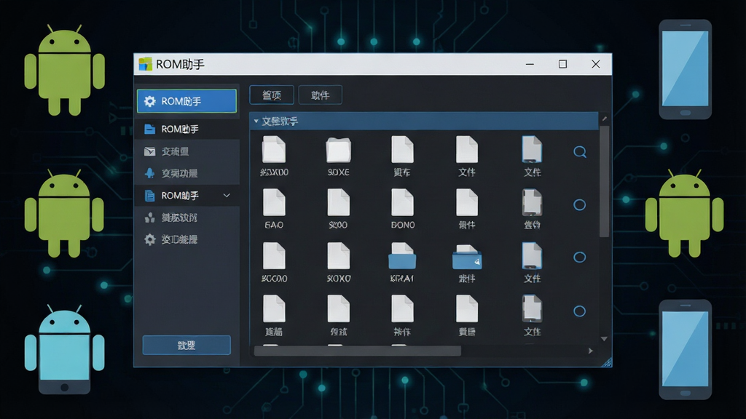
Task: Select the first file, left of SOXE
Action: 274,156
